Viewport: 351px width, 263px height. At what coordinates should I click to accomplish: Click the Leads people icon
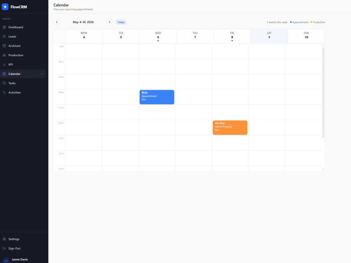click(x=4, y=36)
